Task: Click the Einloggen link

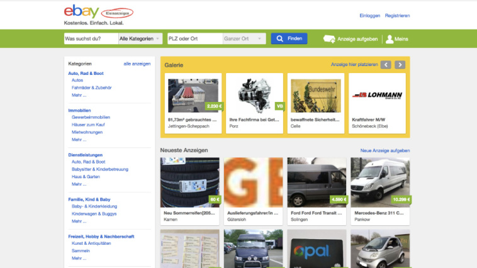Action: tap(369, 16)
